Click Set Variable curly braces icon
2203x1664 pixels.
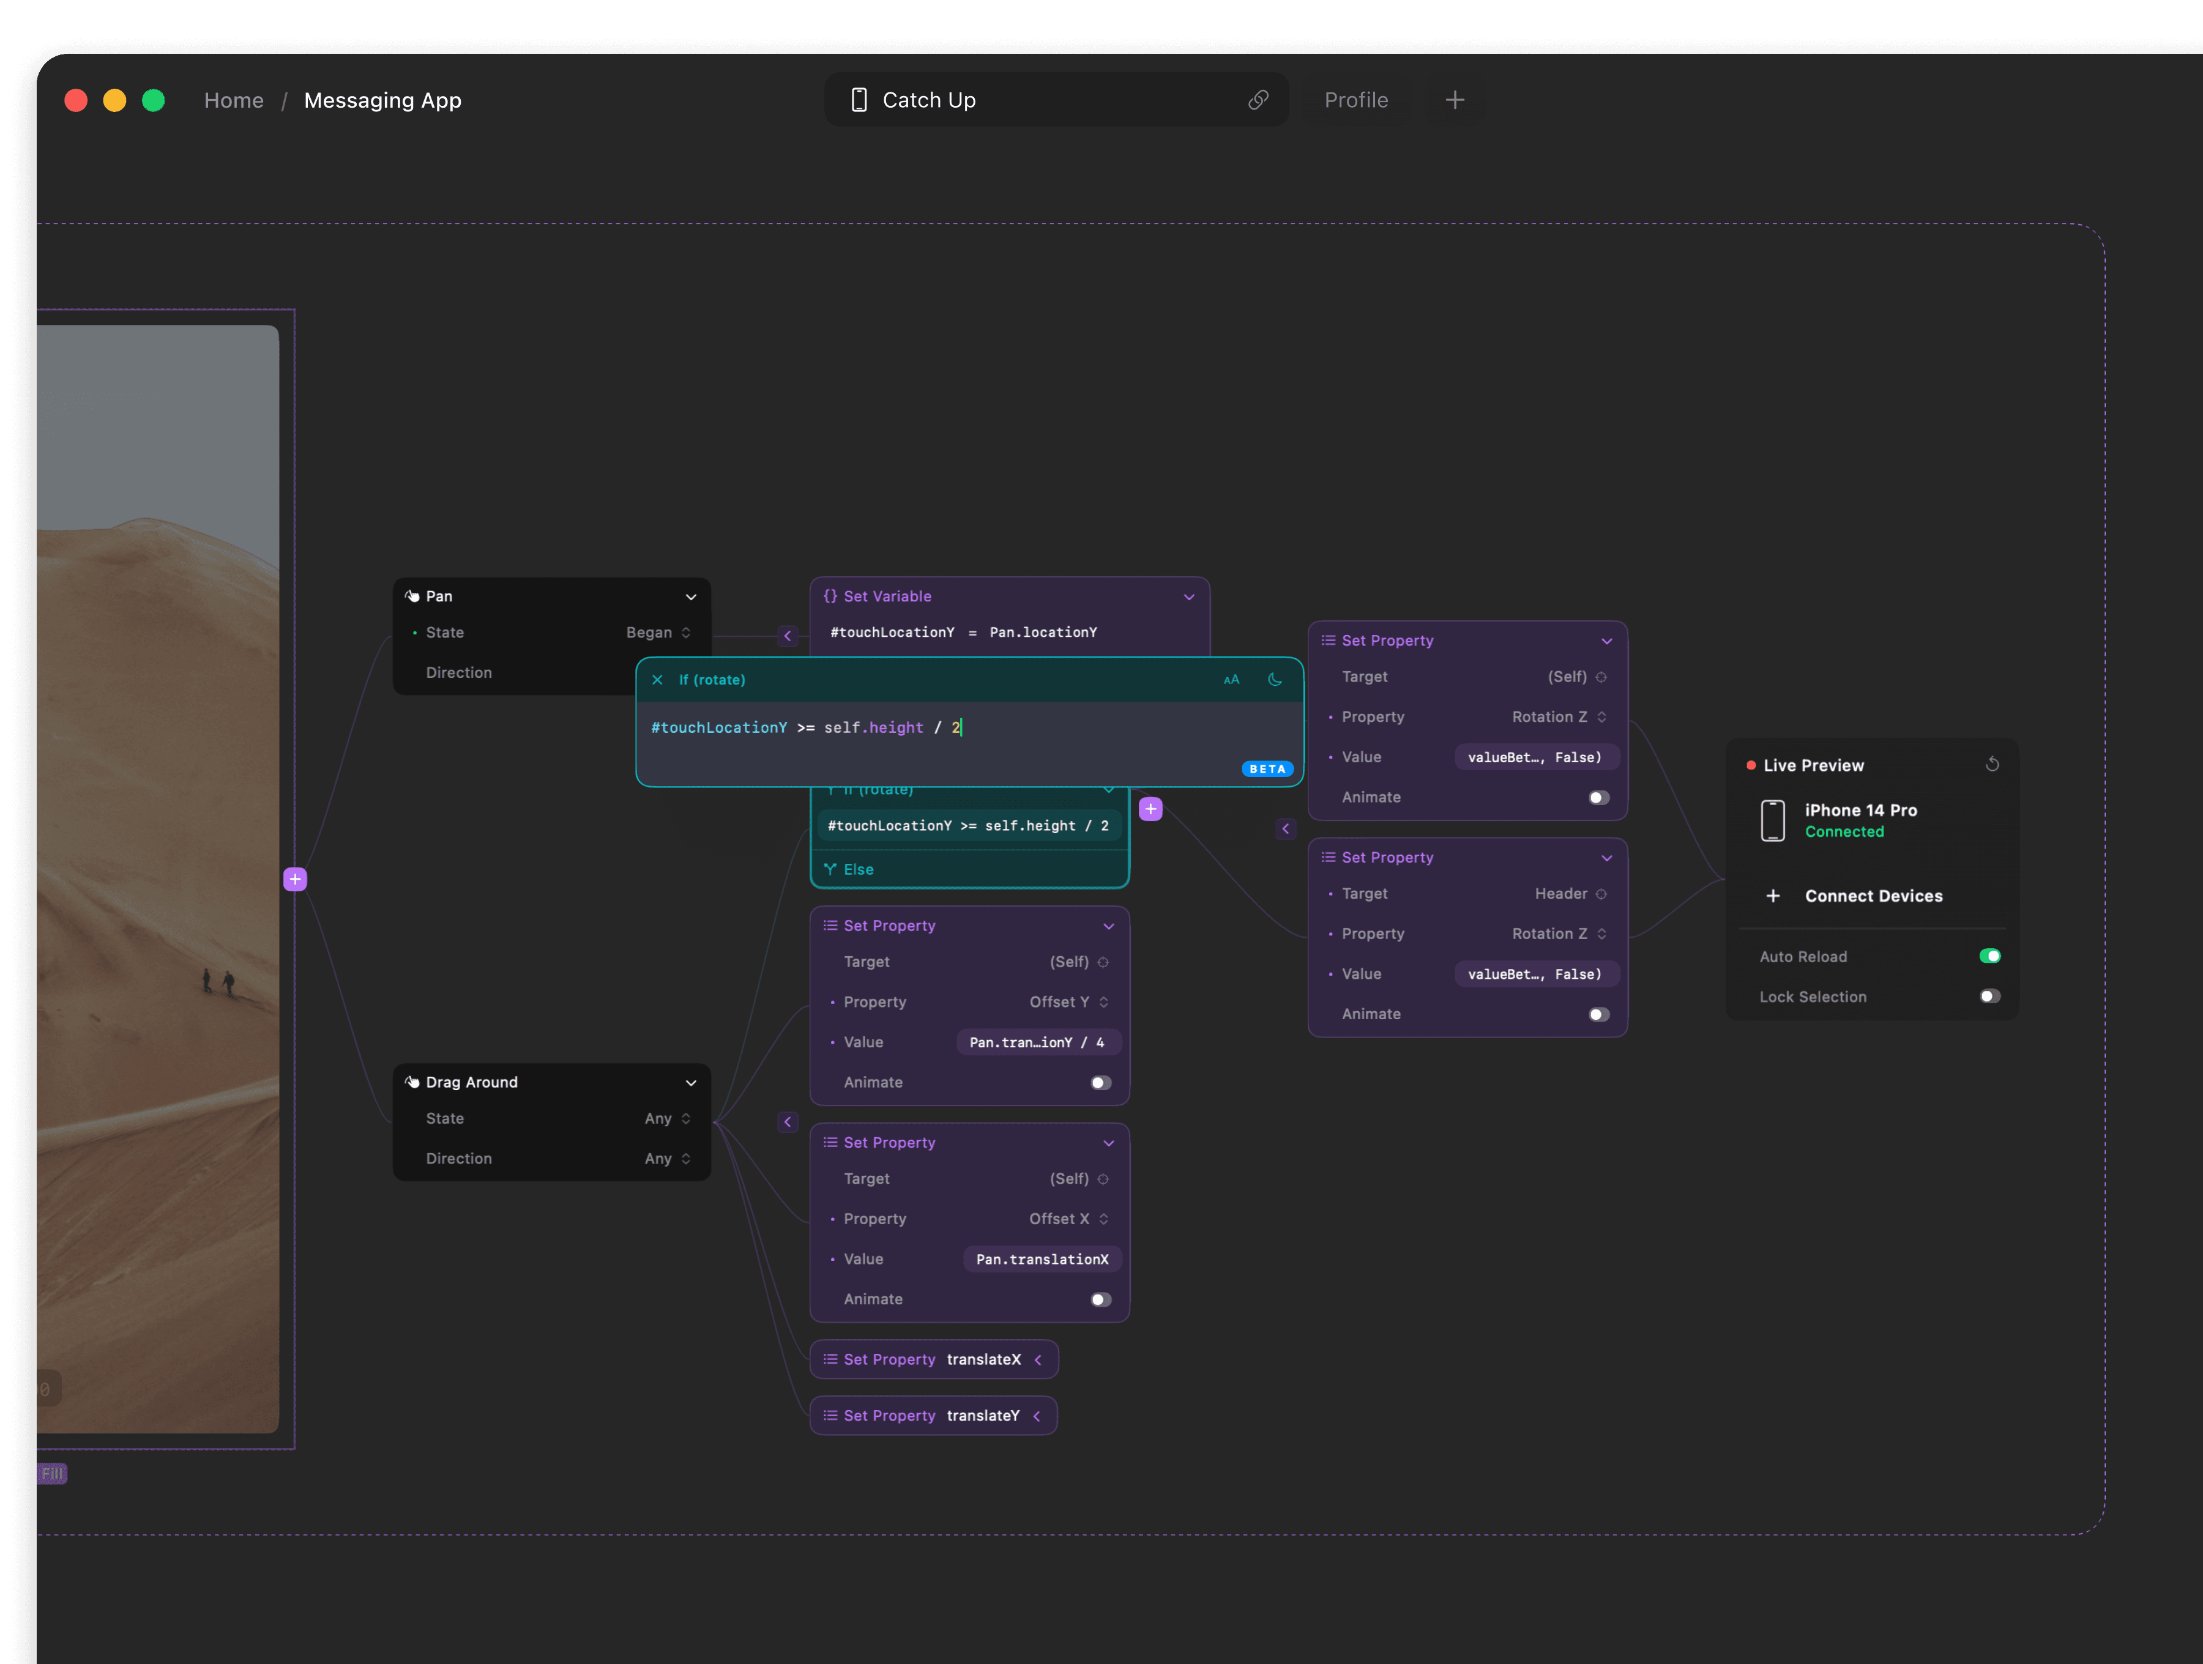click(x=830, y=595)
